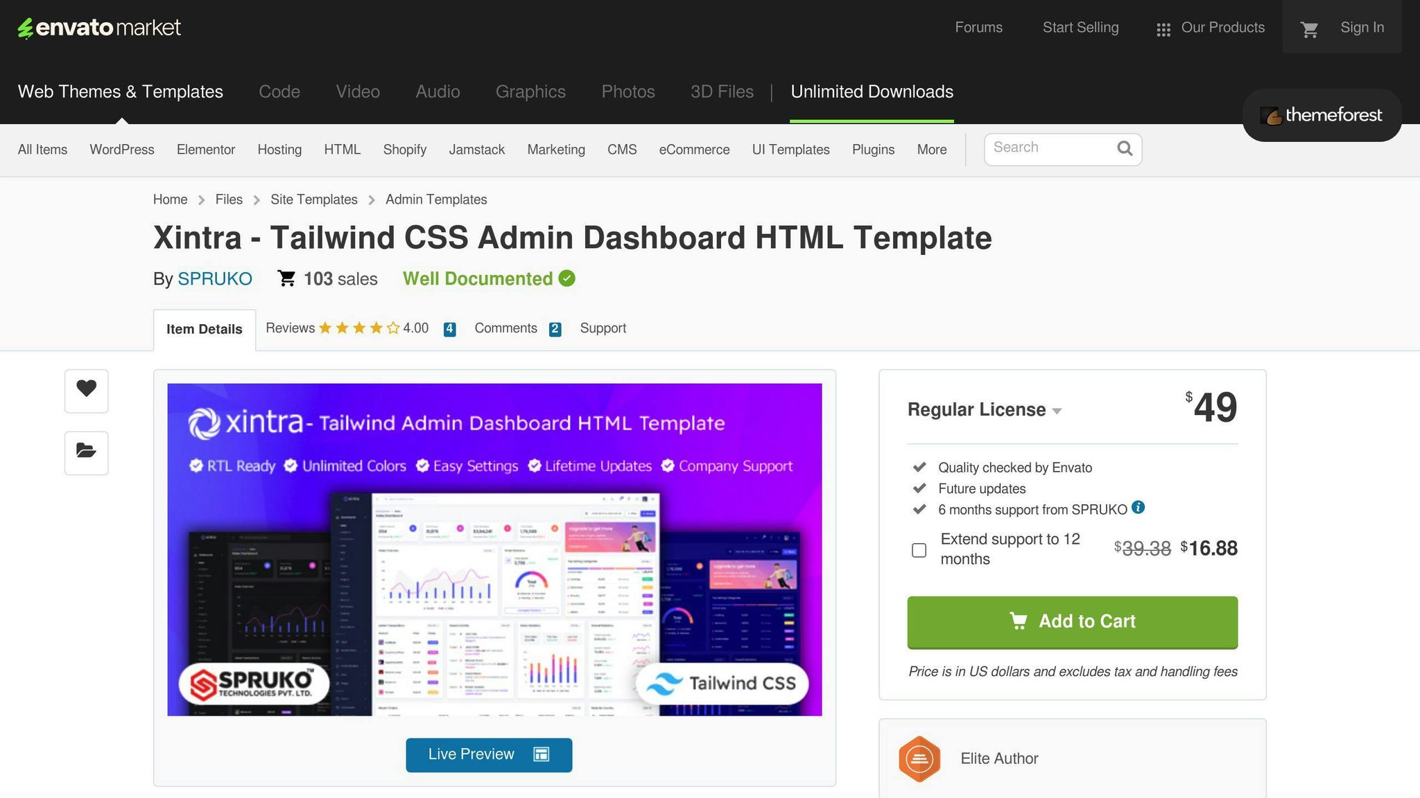Click the Live Preview button

click(x=489, y=755)
